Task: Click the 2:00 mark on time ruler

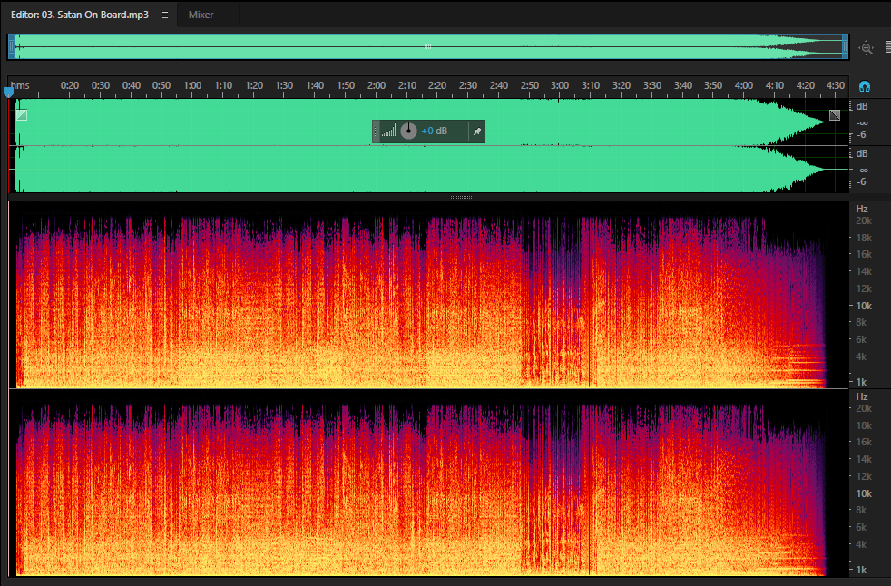Action: 377,86
